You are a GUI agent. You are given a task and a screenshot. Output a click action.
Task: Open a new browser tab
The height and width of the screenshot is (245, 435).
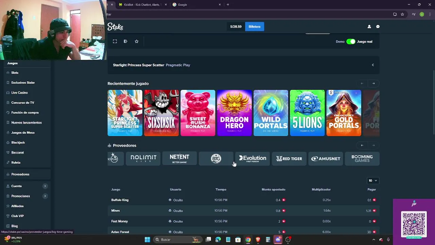[x=228, y=5]
